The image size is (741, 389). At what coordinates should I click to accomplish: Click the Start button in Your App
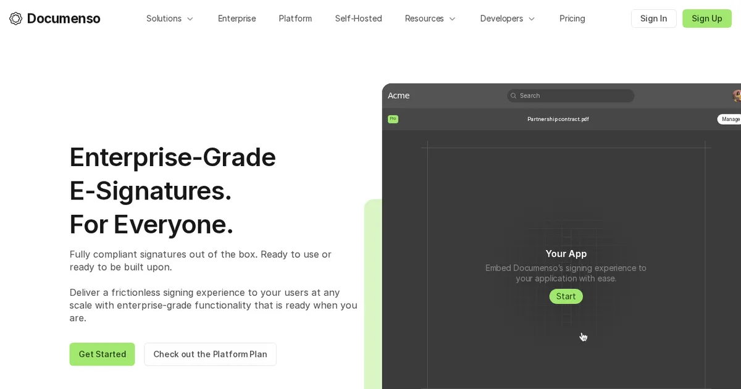click(566, 296)
